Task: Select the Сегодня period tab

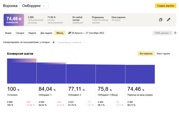Action: coord(20,33)
